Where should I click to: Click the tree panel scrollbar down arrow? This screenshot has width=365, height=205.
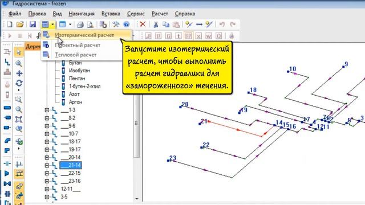click(x=137, y=199)
